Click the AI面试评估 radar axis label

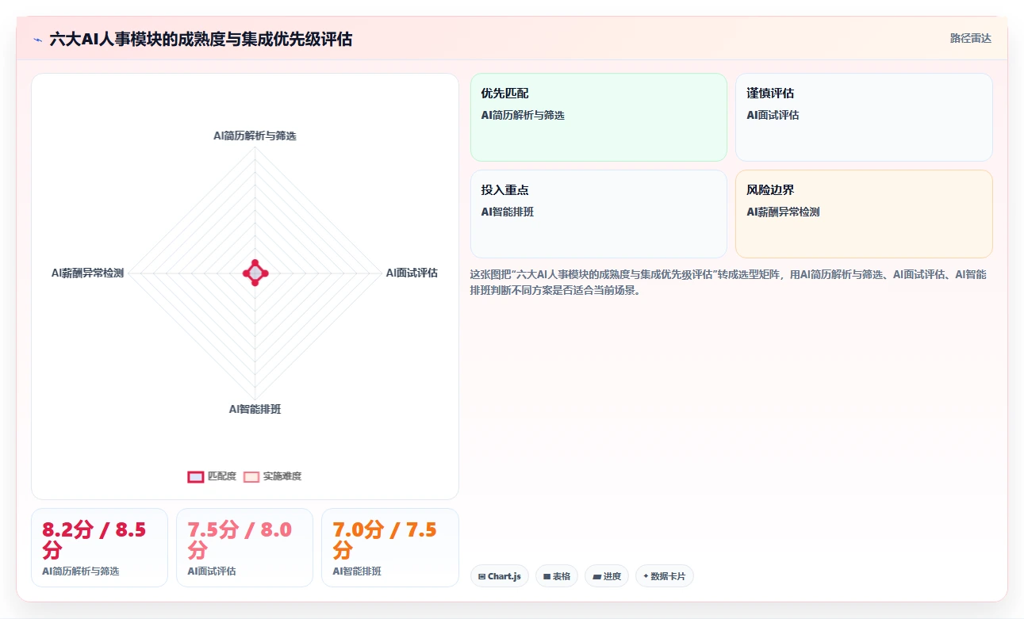412,273
